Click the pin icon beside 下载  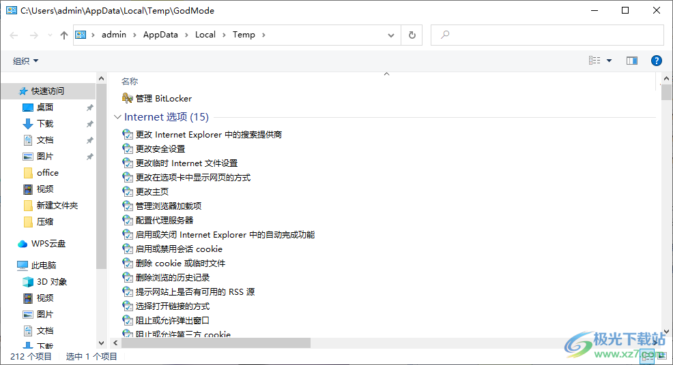[89, 124]
